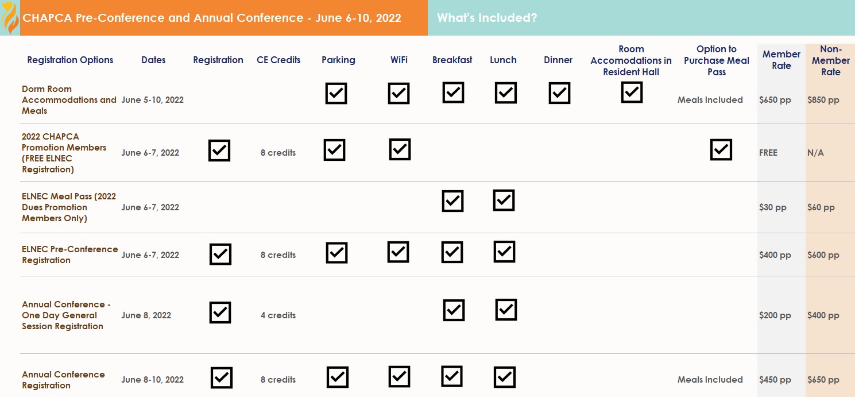Click Annual Conference Registration Parking checkmark
The image size is (855, 397).
[338, 377]
